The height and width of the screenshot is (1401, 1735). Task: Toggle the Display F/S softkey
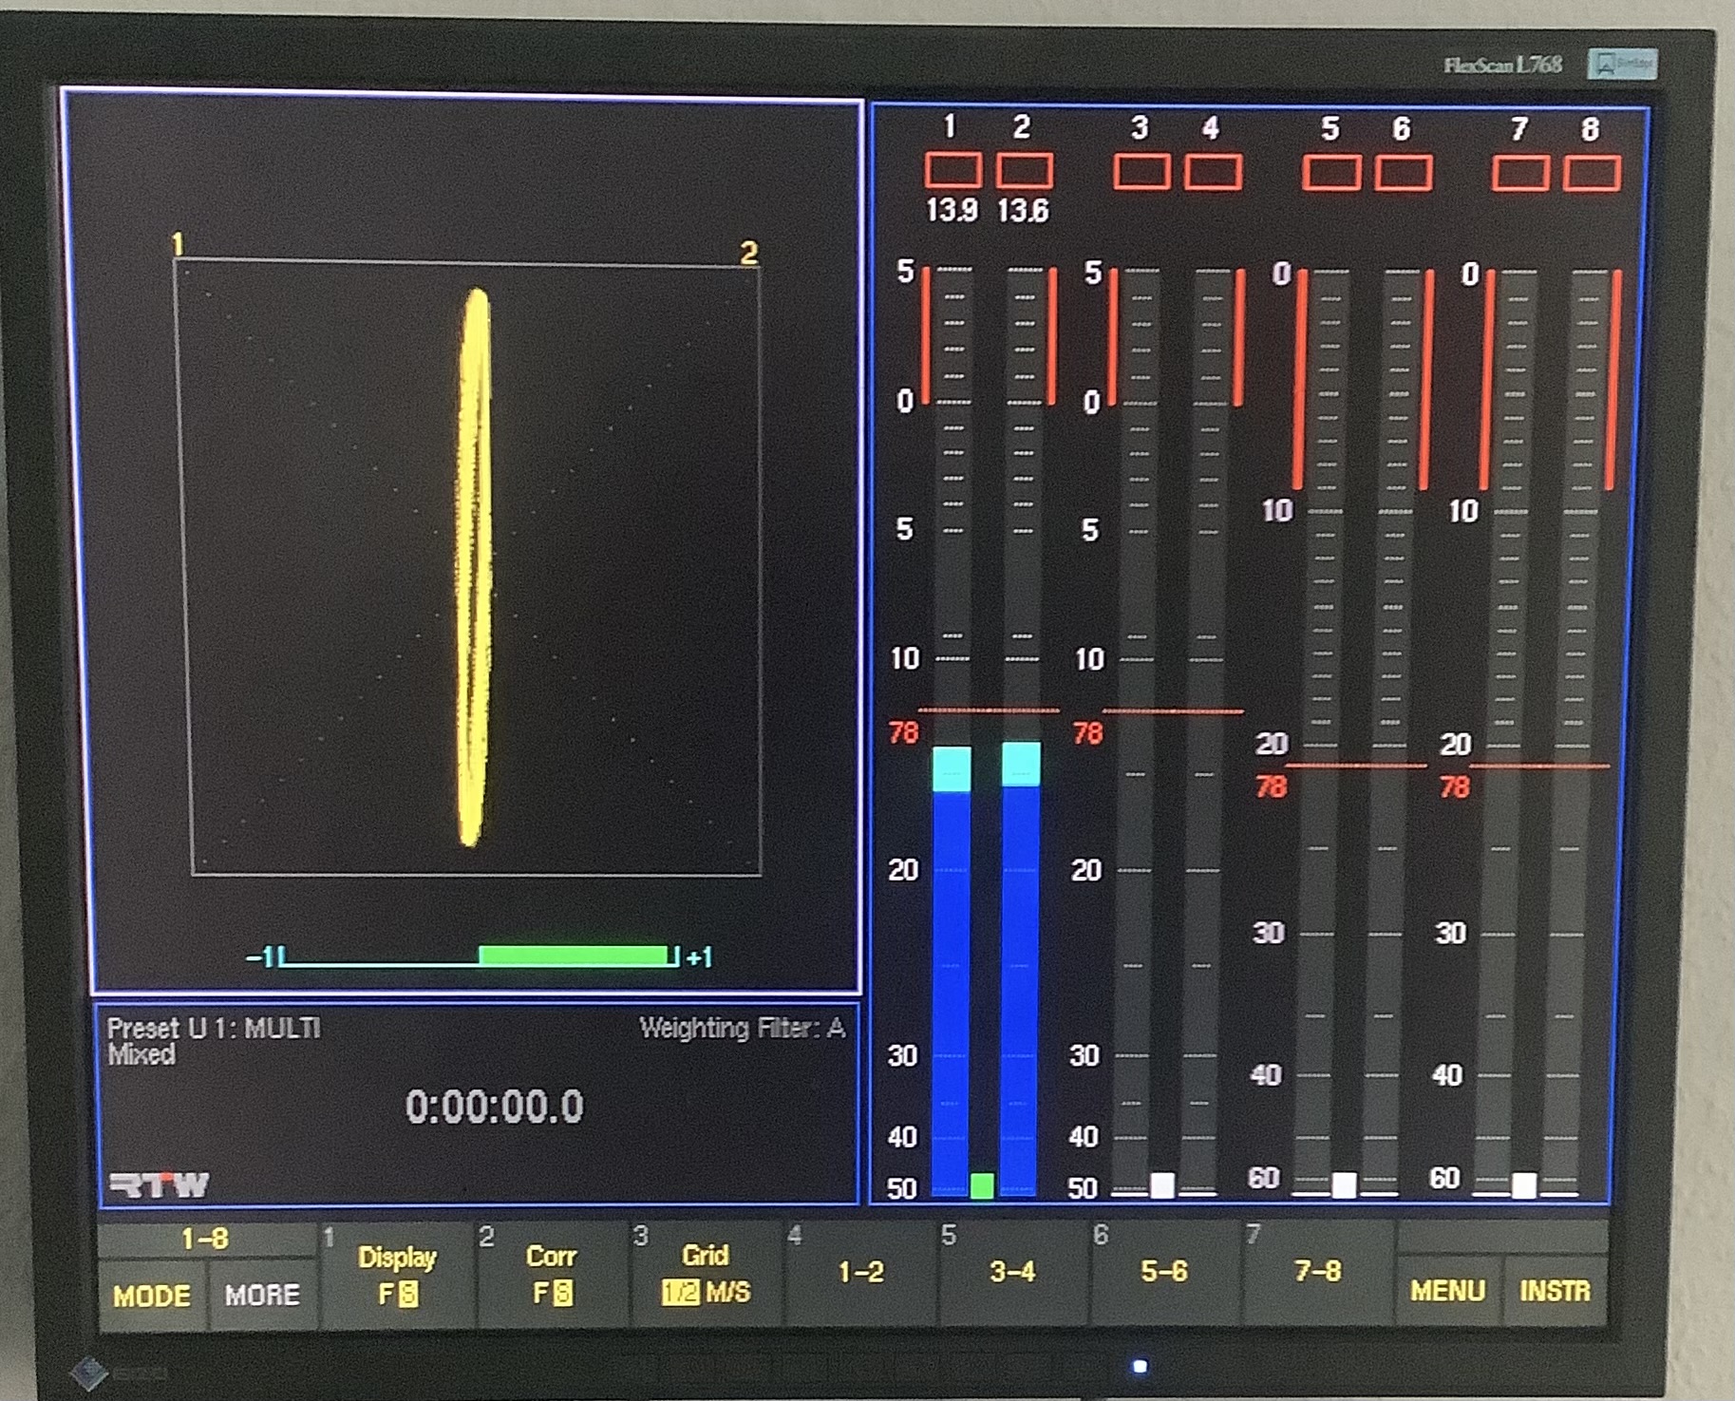click(397, 1275)
